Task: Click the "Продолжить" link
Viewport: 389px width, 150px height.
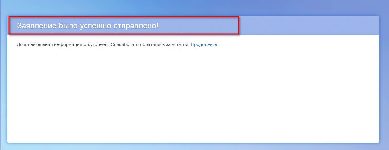Action: (204, 45)
